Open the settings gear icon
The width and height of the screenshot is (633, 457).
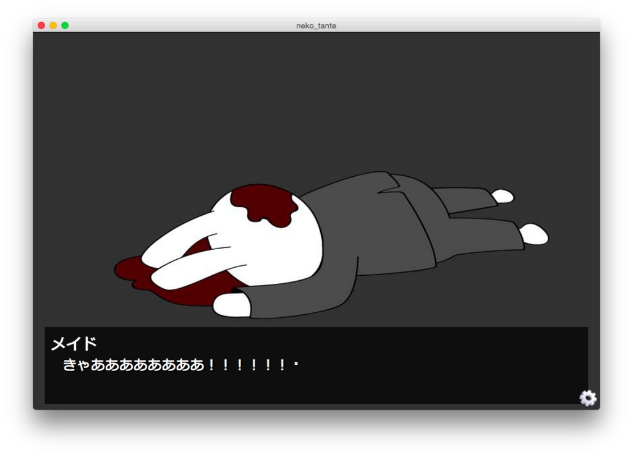(x=588, y=398)
